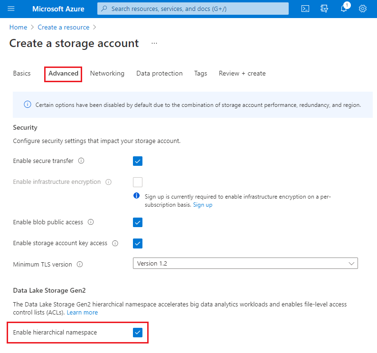Click the ellipsis next to the page title
The image size is (377, 353).
coord(154,43)
